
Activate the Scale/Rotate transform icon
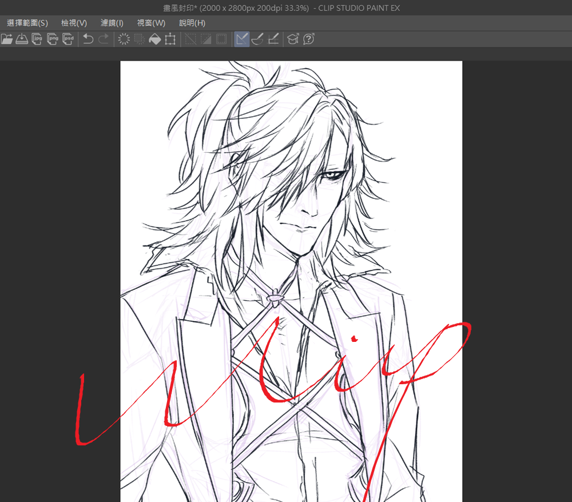coord(170,39)
